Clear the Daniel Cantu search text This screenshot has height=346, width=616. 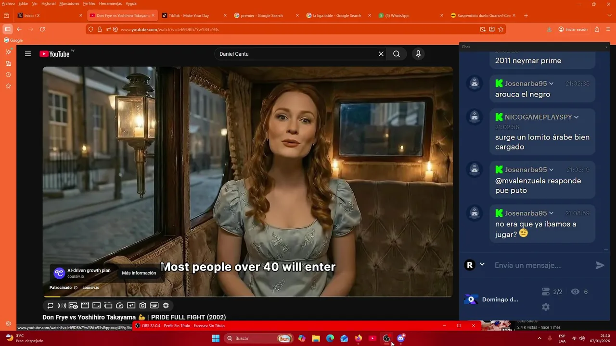[381, 54]
